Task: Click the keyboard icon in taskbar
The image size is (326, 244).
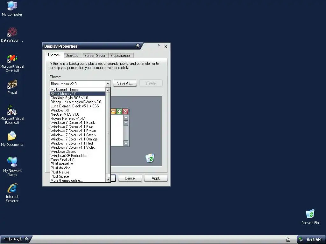Action: (288, 240)
